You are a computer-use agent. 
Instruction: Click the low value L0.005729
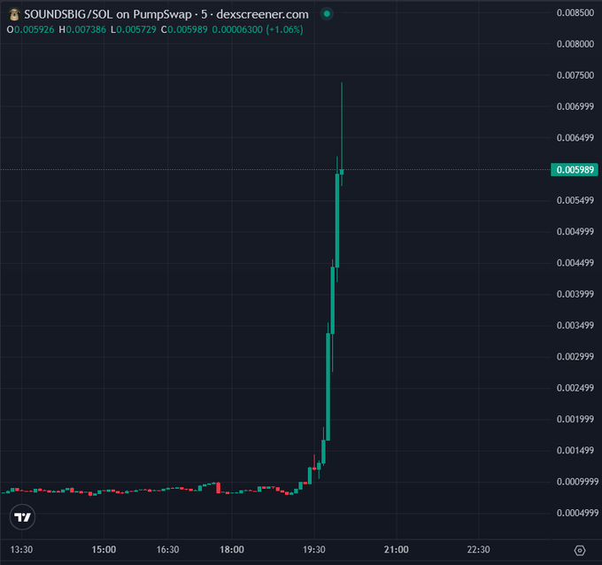tap(133, 29)
